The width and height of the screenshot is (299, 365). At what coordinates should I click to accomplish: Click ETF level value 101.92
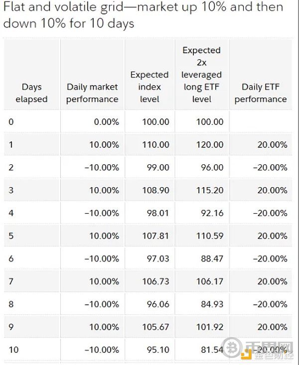point(210,327)
